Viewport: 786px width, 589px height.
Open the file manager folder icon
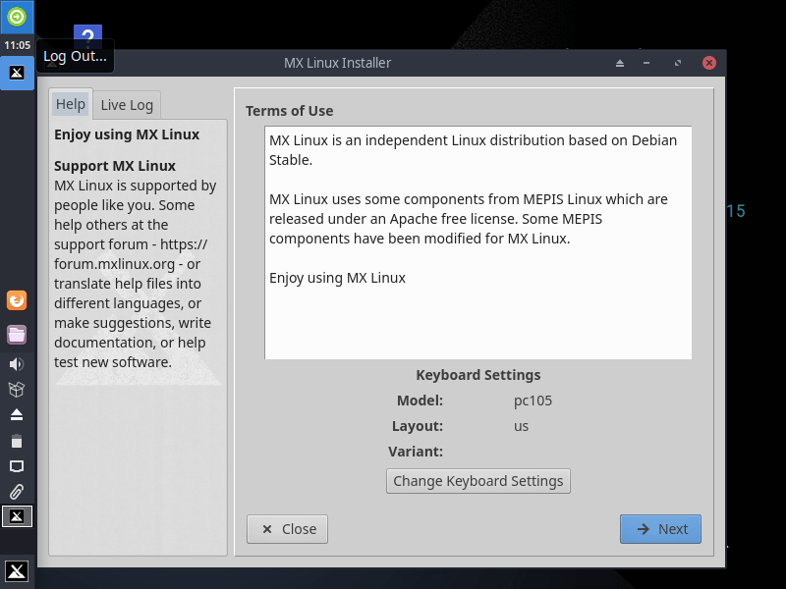pyautogui.click(x=17, y=335)
